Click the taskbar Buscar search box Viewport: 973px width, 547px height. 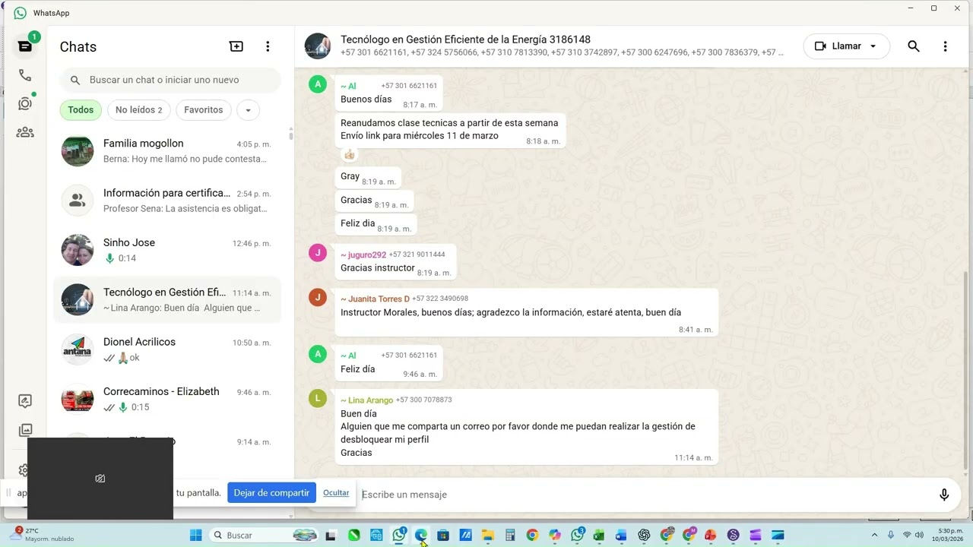tap(263, 535)
